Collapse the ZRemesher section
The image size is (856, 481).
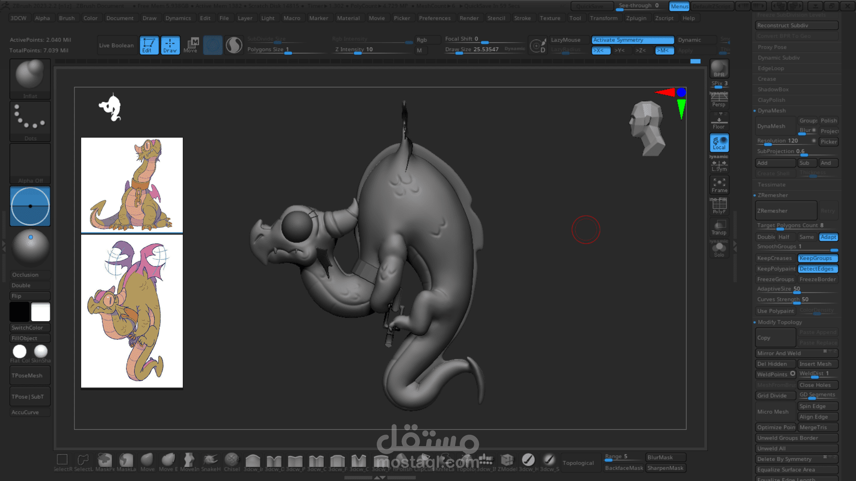click(x=773, y=195)
